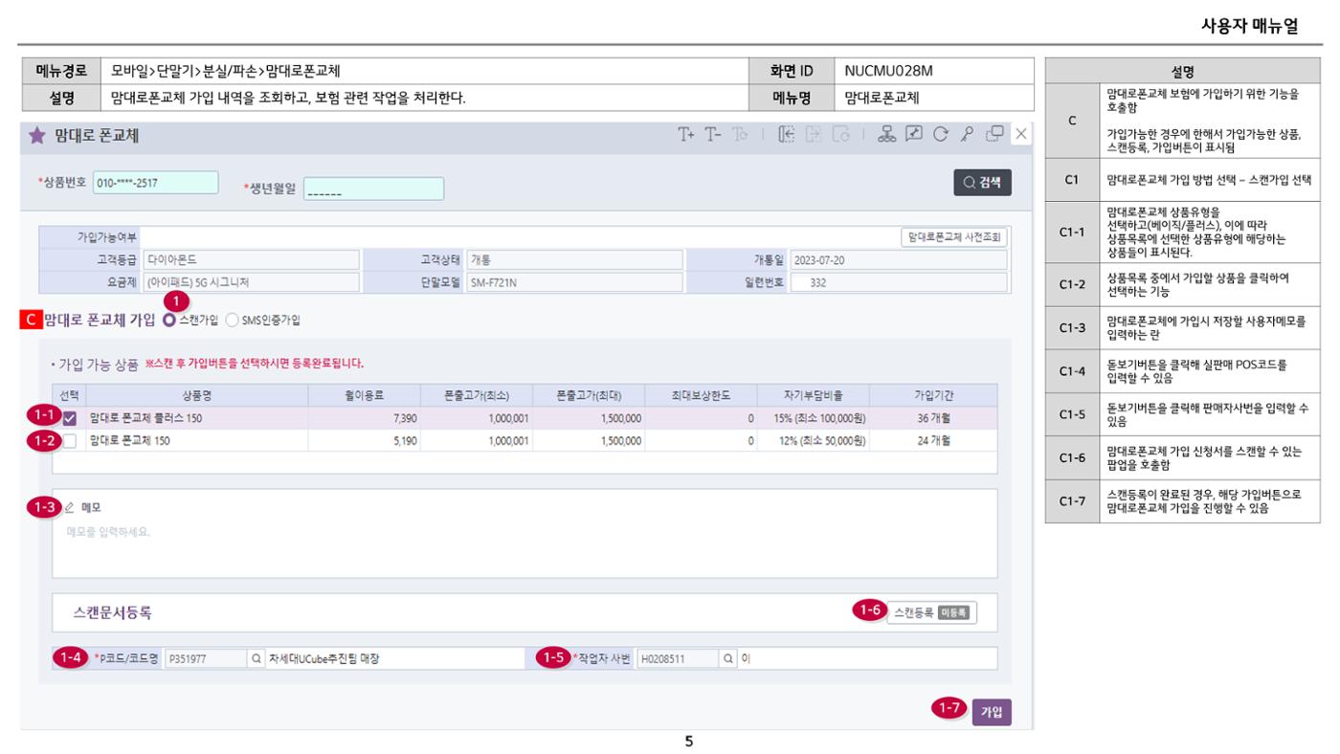Screen dimensions: 1340x754
Task: Select the 스캔가입 radio button
Action: point(169,321)
